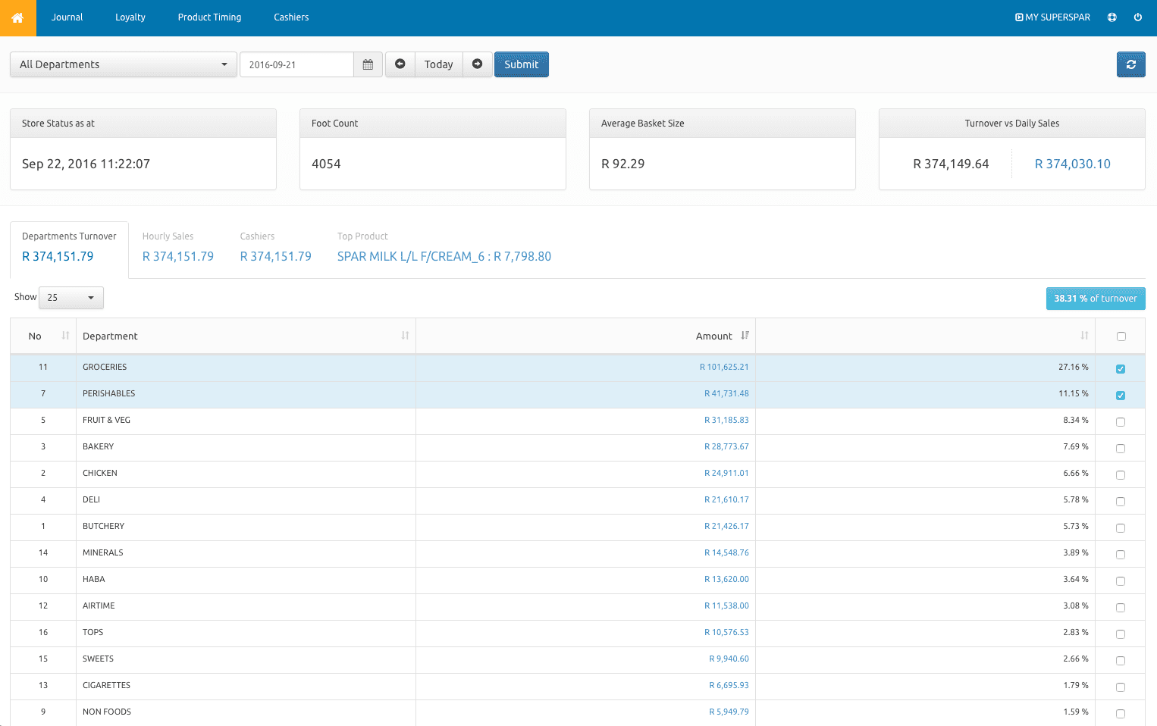Toggle select-all checkbox in table header
1157x726 pixels.
coord(1121,336)
